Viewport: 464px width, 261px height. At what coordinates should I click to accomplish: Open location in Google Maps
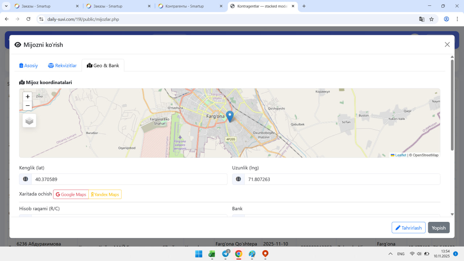point(71,195)
